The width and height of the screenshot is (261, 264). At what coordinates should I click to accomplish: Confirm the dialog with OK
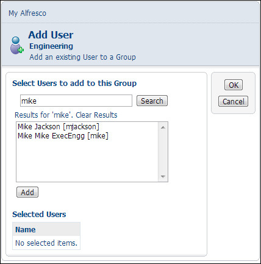click(234, 85)
